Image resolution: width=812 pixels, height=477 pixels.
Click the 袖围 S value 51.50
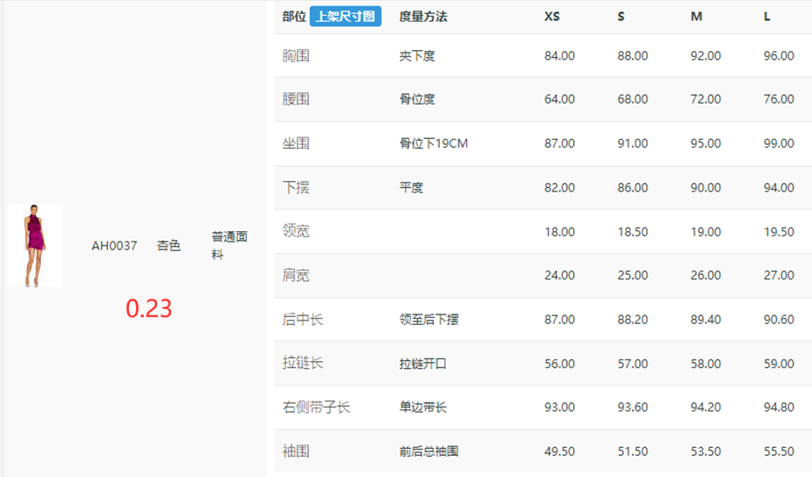click(632, 451)
